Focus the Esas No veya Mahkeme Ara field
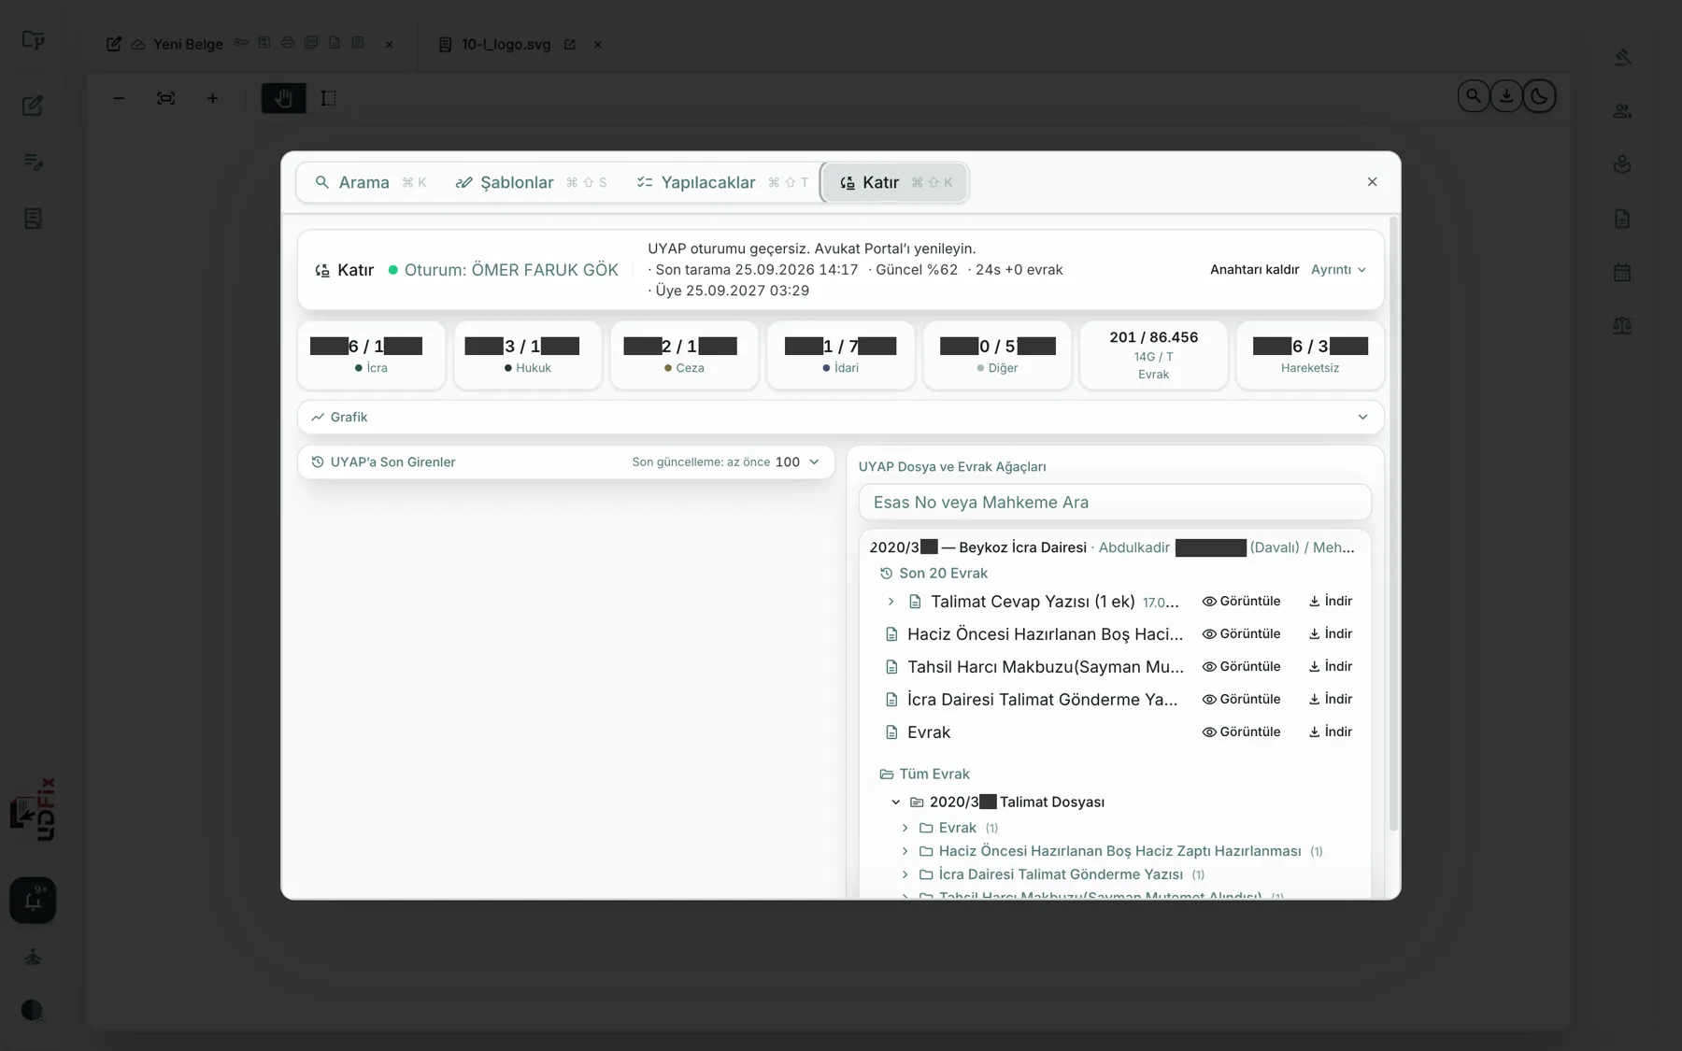 point(1115,503)
